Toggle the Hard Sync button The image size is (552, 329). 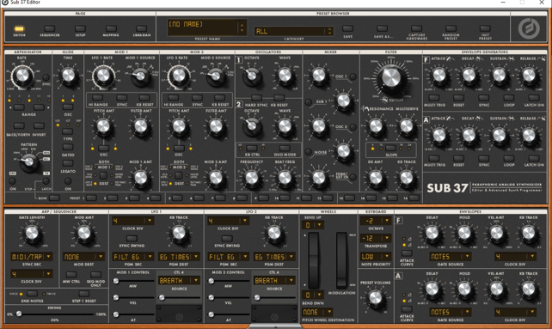256,98
